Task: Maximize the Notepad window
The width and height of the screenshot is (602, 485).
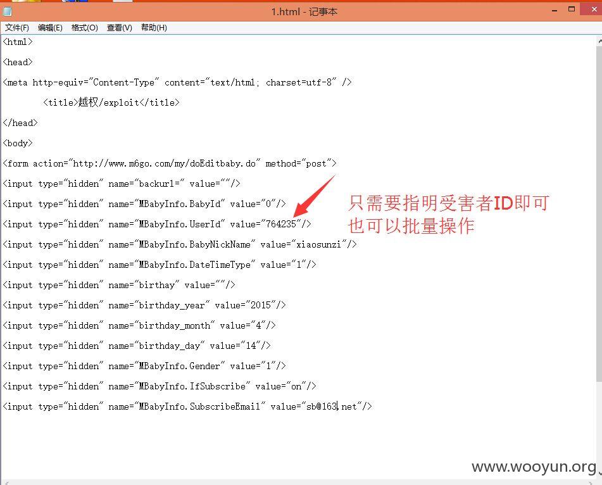Action: 572,9
